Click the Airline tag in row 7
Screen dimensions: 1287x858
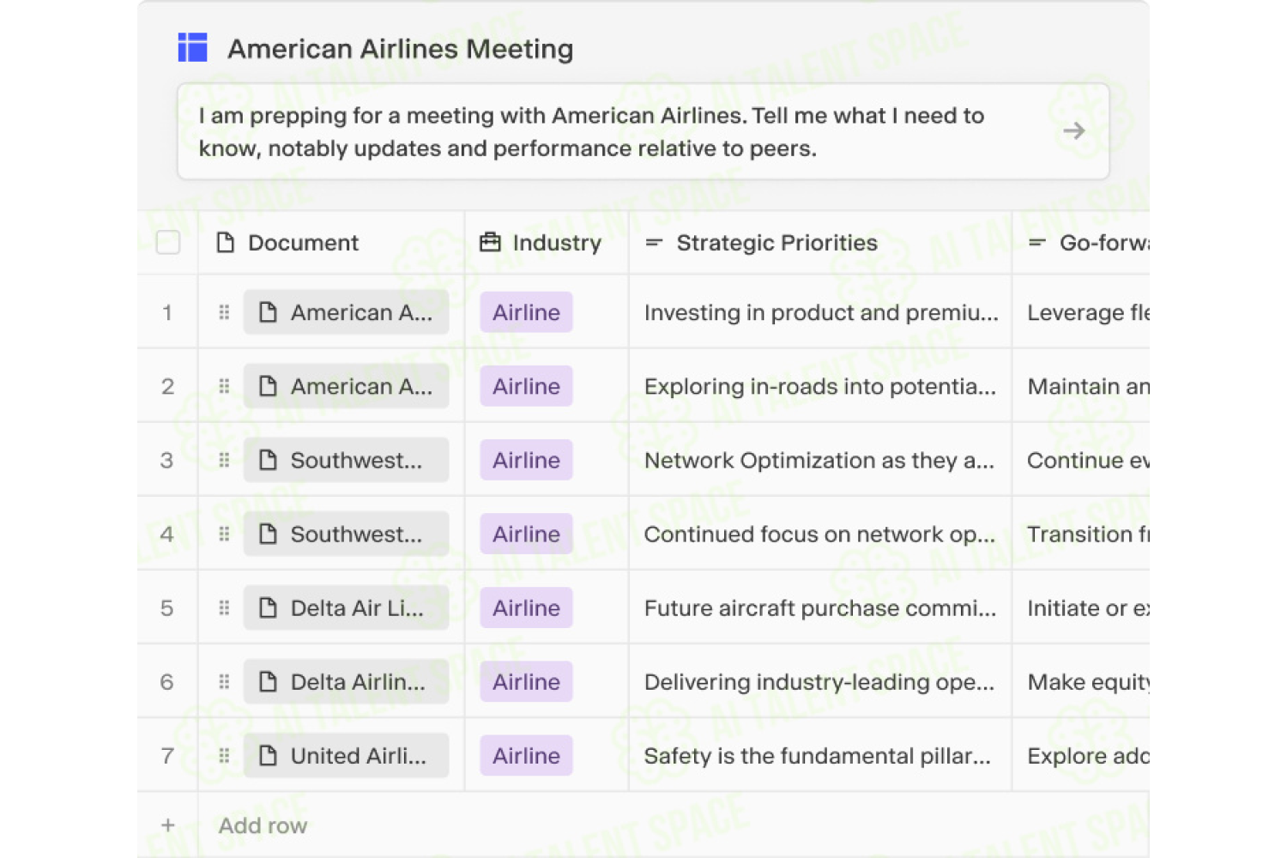tap(526, 755)
